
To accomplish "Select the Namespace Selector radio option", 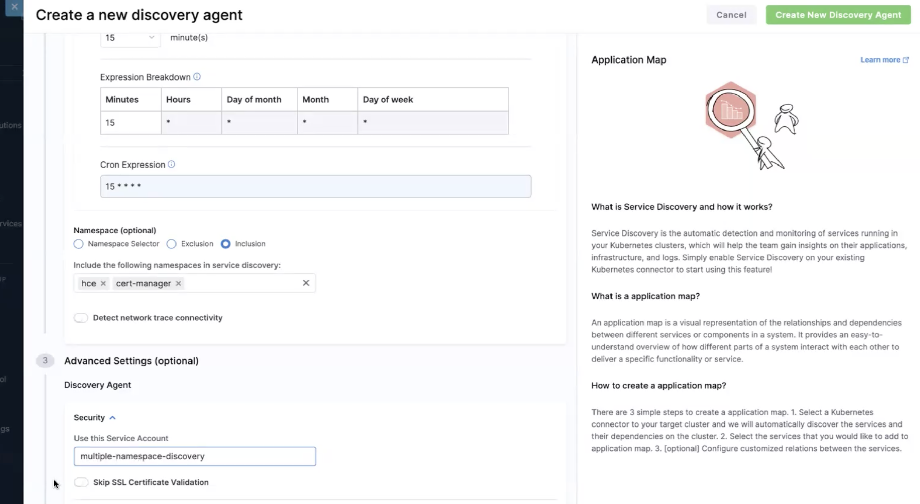I will [x=79, y=244].
